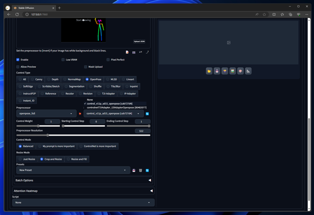Refresh presets list icon

coord(147,170)
